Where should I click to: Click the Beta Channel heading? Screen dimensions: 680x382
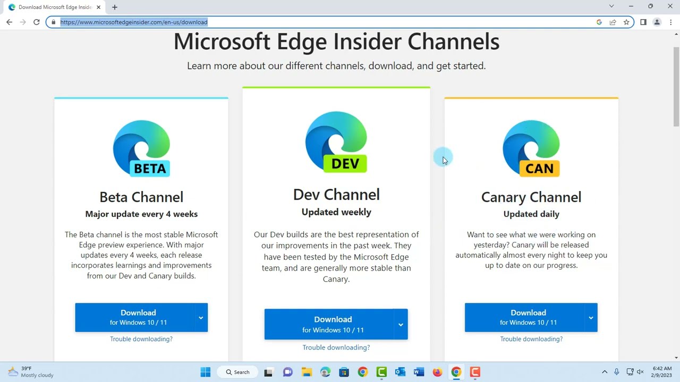click(x=141, y=197)
